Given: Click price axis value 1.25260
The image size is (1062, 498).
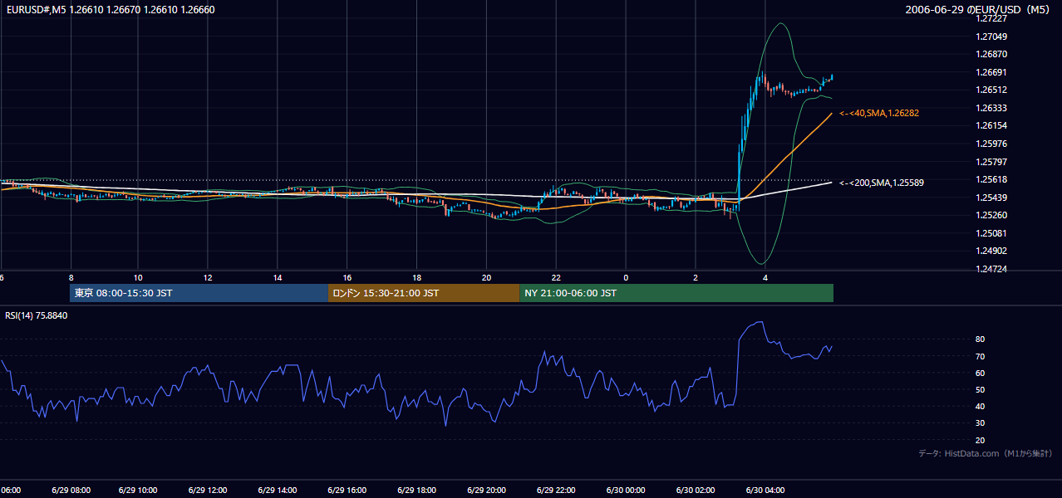Looking at the screenshot, I should [991, 215].
